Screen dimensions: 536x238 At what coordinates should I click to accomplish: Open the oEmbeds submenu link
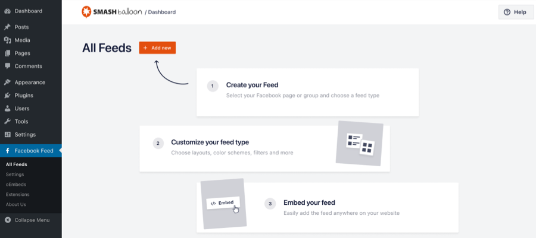tap(16, 185)
